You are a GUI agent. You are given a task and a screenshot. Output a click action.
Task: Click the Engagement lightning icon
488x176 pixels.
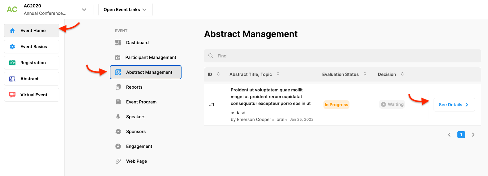(118, 146)
